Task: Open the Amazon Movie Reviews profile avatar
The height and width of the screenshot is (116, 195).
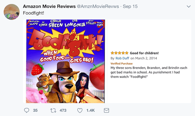Action: 11,12
